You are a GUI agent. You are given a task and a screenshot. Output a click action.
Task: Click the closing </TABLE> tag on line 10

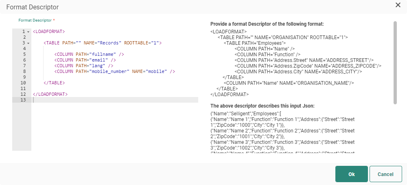point(54,83)
